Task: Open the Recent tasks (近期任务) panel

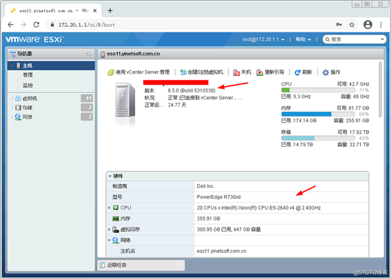Action: (x=141, y=265)
